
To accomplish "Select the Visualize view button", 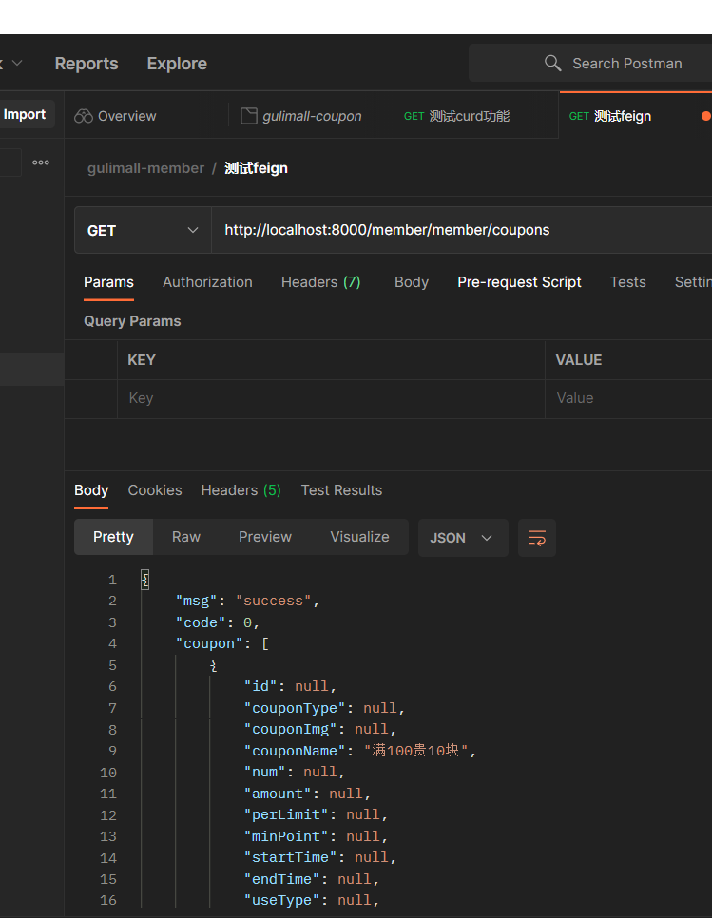I will (x=359, y=537).
